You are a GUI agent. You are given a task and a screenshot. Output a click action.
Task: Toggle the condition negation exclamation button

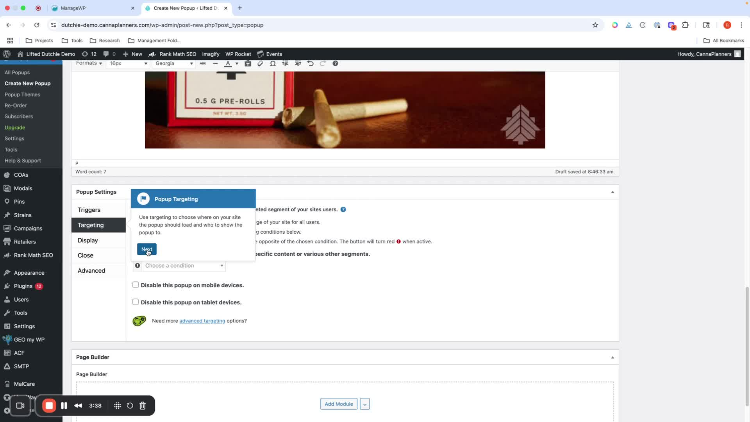[x=137, y=266]
